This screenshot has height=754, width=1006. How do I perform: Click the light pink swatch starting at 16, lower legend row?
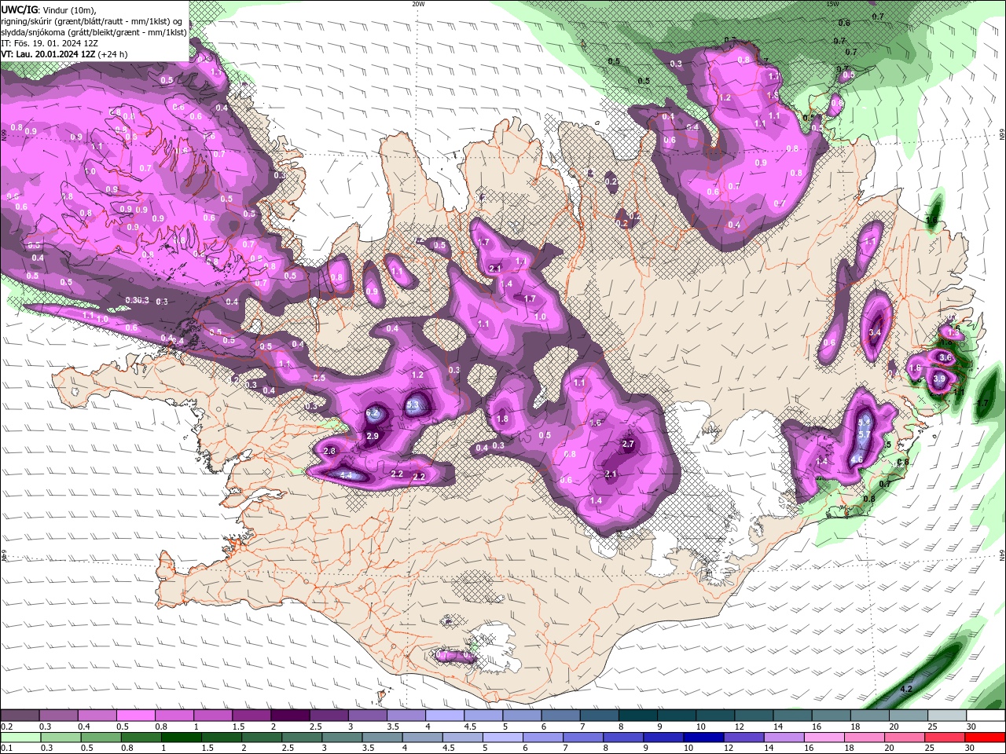coord(823,738)
